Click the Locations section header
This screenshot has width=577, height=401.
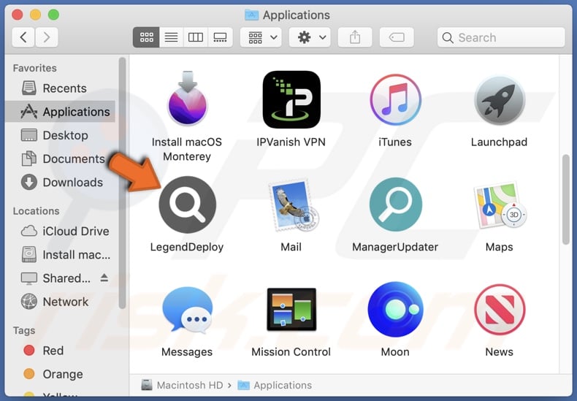[36, 211]
